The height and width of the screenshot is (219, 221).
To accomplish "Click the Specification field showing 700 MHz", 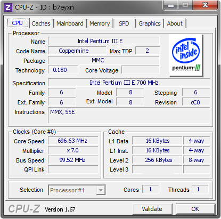I will (x=129, y=83).
